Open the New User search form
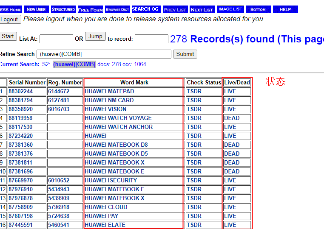 (x=37, y=9)
